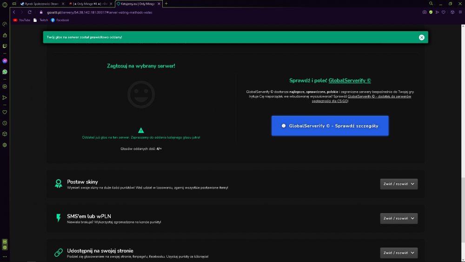Screen dimensions: 465x262
Task: Open My Flow arrow icon in sidebar
Action: tap(5, 98)
